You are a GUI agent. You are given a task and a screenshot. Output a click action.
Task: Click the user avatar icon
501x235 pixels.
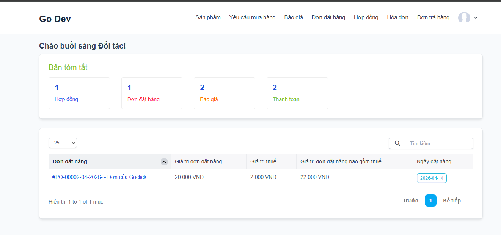(464, 17)
